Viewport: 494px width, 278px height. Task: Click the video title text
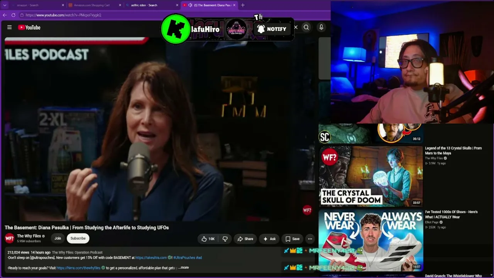[87, 228]
